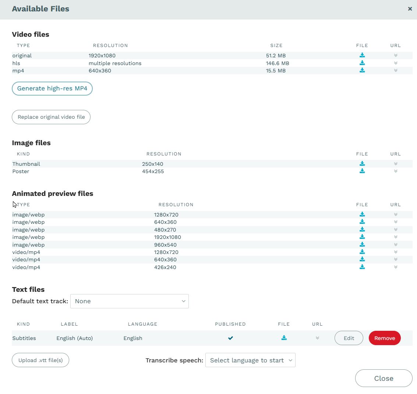Click the Close button
Image resolution: width=417 pixels, height=394 pixels.
point(384,378)
